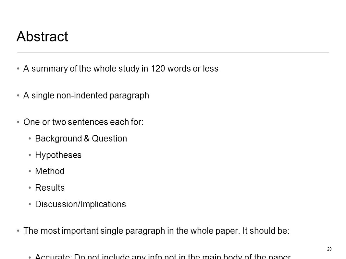Viewport: 346px width, 259px height.
Task: Click the Hypotheses sub-bullet
Action: pyautogui.click(x=58, y=155)
